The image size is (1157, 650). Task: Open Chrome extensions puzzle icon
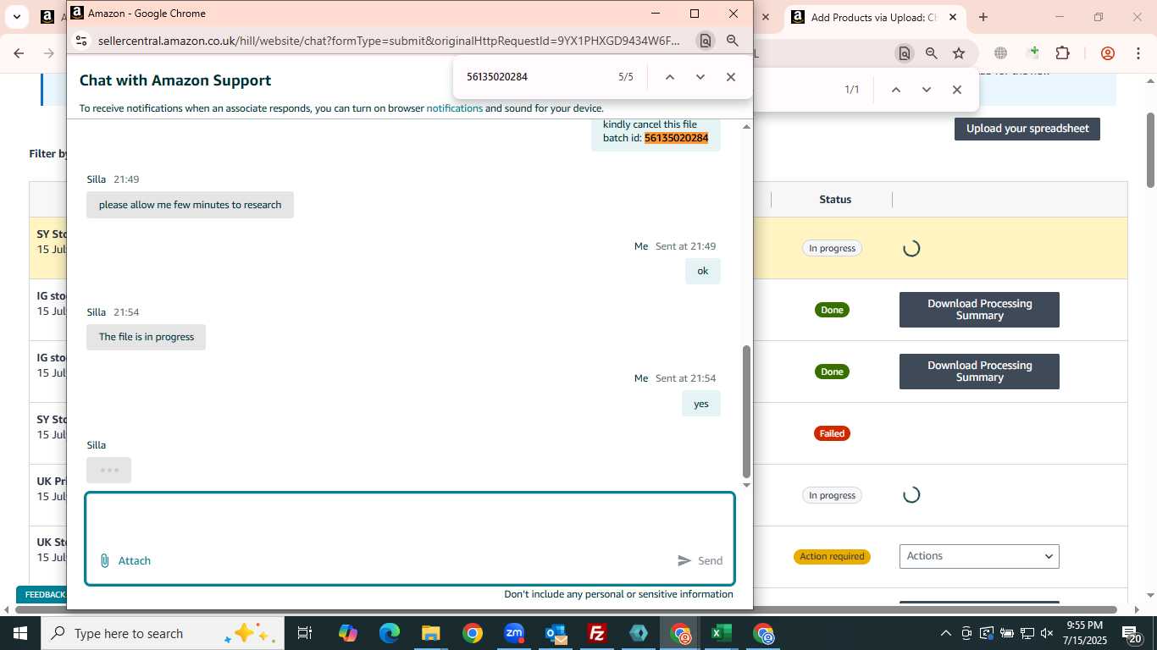coord(1062,53)
